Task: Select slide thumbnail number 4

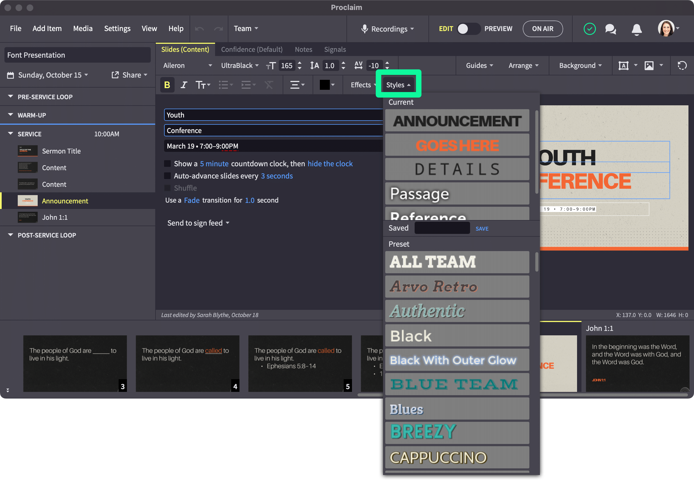Action: coord(187,364)
